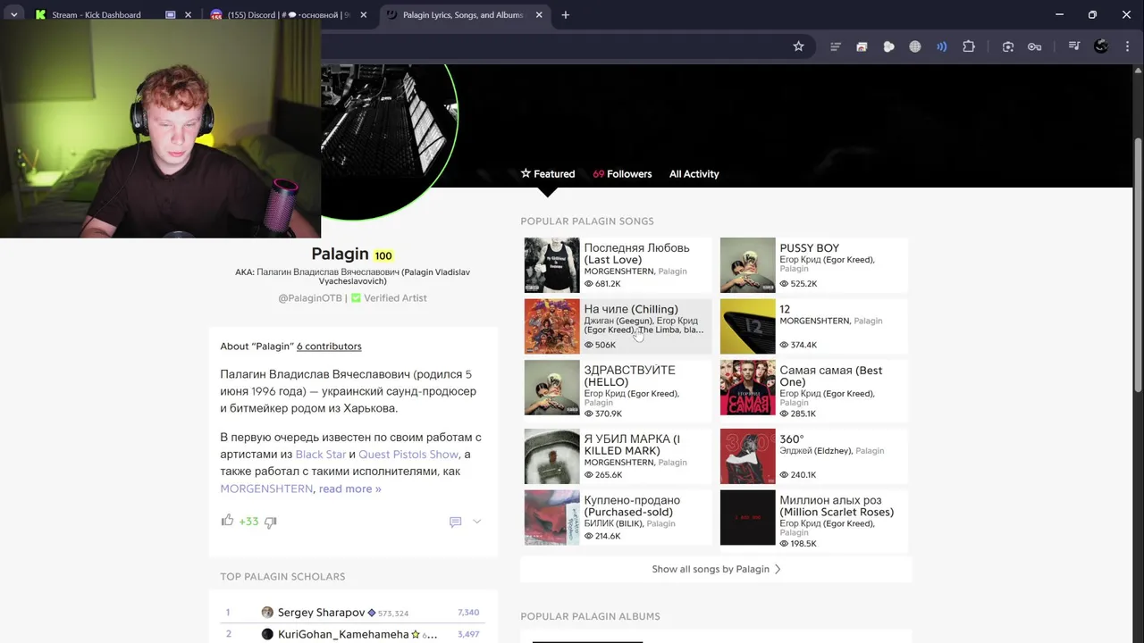Click the На чиле cover thumbnail
The image size is (1144, 643).
point(551,326)
